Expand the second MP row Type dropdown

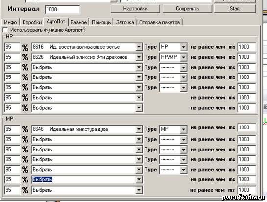183,139
